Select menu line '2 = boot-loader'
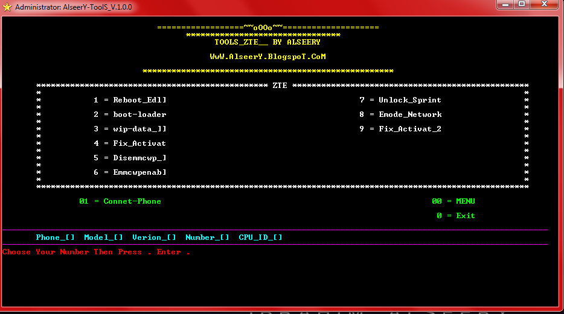Screen dimensions: 564x314 click(130, 115)
